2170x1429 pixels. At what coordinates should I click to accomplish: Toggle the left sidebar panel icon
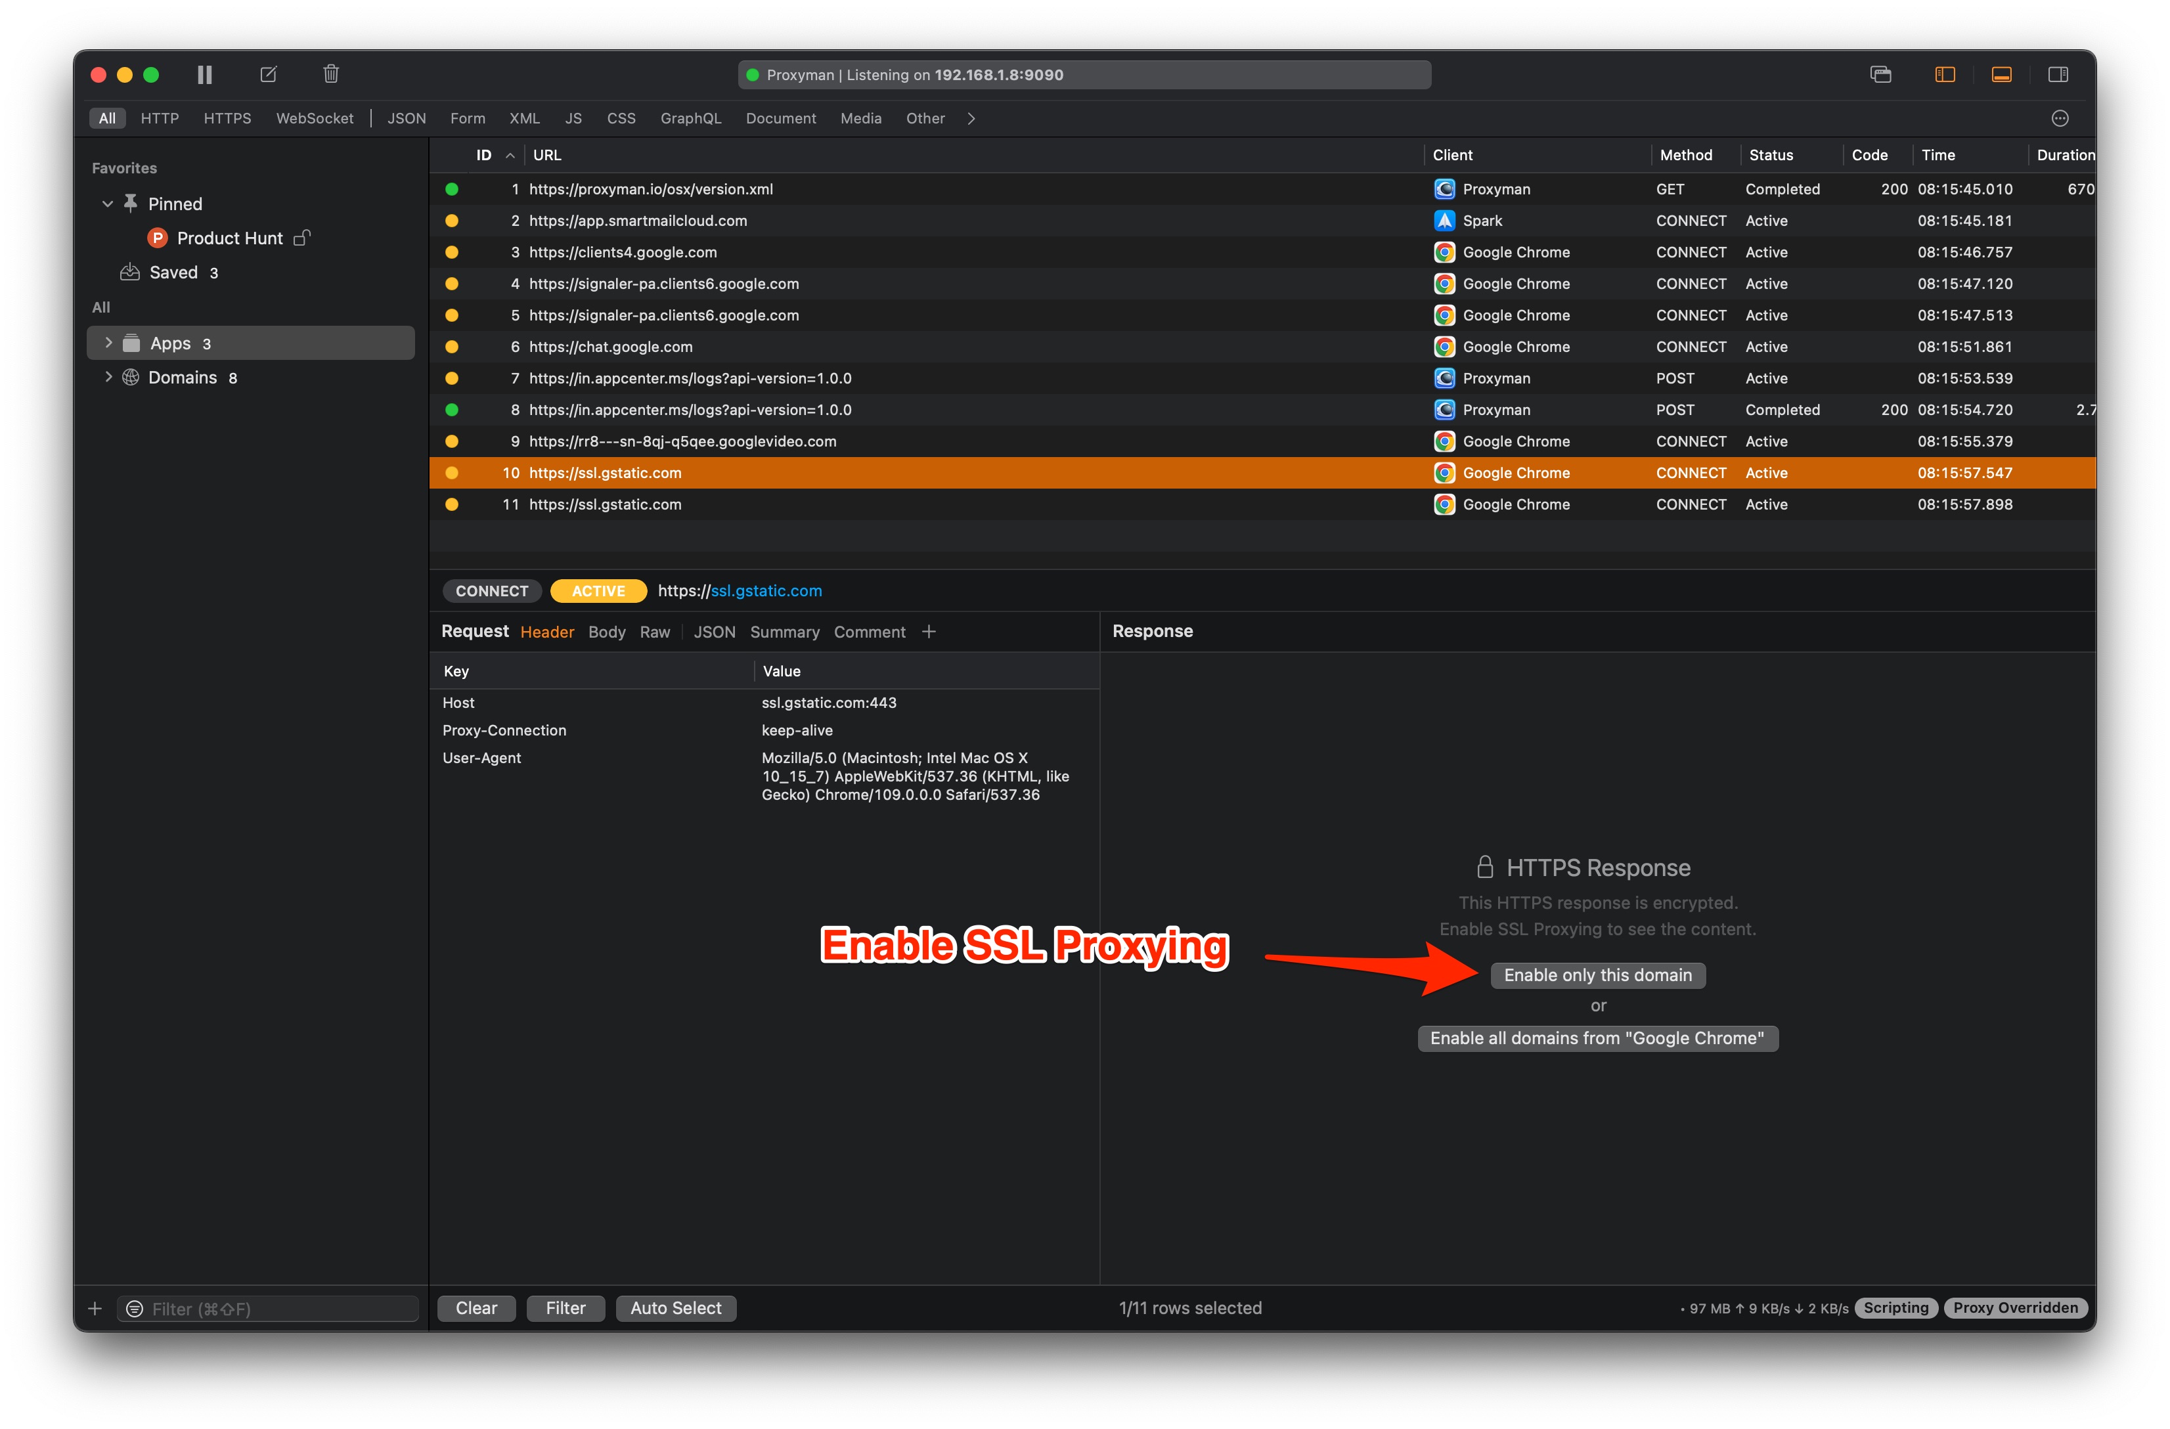point(1945,75)
